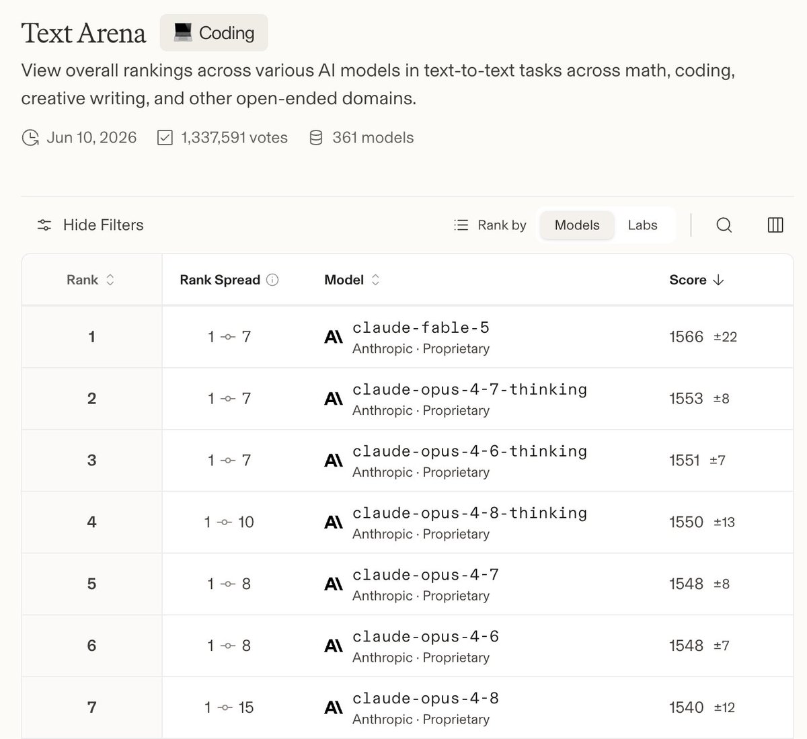
Task: Sort by the Model column arrows
Action: [375, 280]
